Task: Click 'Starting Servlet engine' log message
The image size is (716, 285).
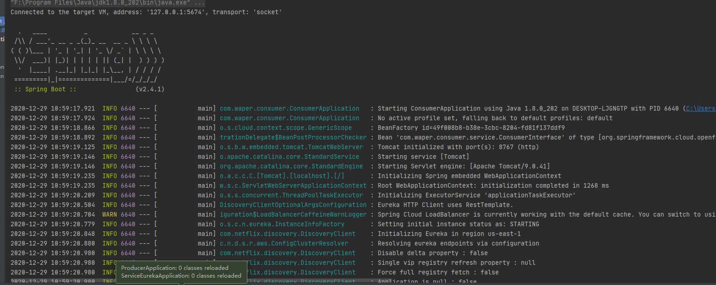Action: 464,167
